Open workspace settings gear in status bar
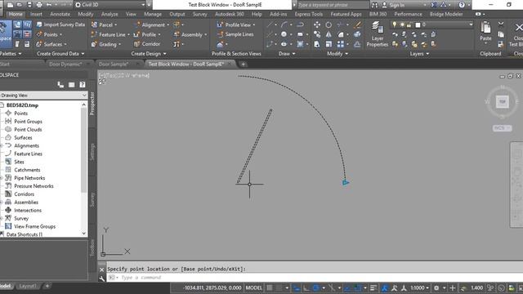 436,287
